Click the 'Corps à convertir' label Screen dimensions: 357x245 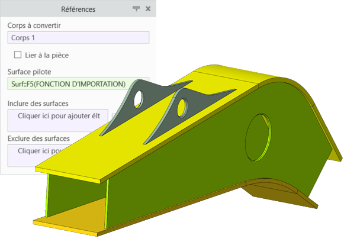tap(34, 25)
